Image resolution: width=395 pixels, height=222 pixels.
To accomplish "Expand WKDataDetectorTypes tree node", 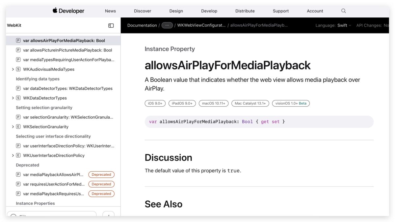I will 13,98.
